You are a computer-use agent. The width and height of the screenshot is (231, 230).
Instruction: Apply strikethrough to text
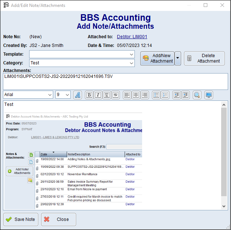point(115,95)
